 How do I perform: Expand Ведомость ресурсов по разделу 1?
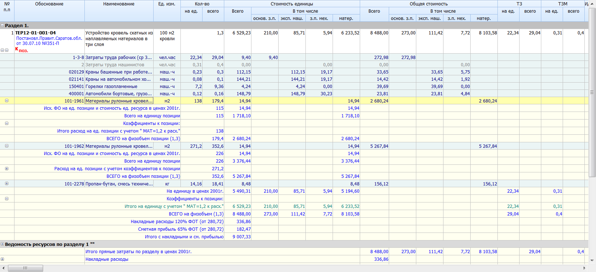3,244
